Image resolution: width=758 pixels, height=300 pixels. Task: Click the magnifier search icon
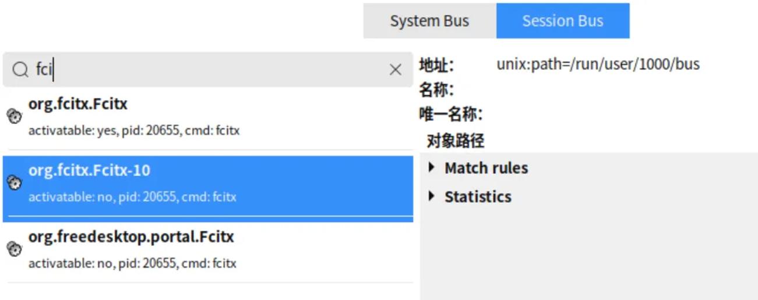pos(20,70)
